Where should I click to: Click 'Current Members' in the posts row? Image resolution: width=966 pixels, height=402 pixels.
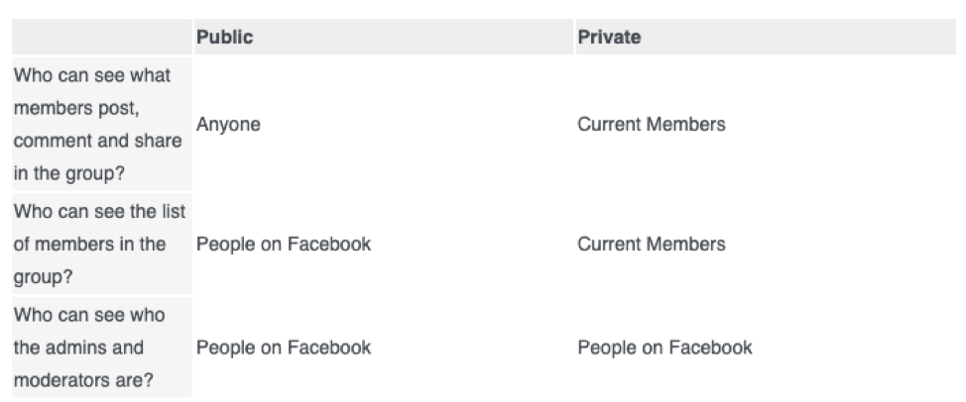pos(651,125)
